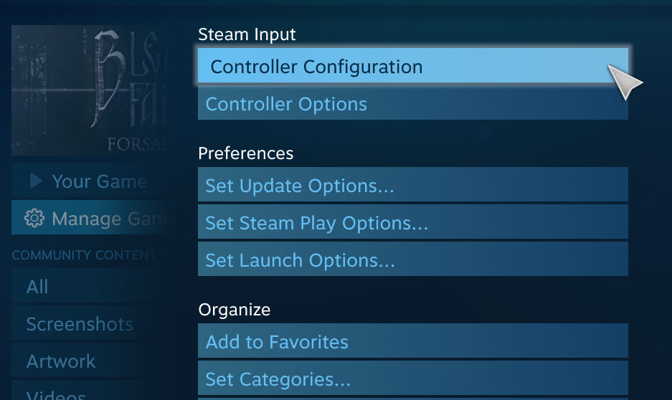
Task: Click the play triangle icon beside Your Game
Action: 36,182
